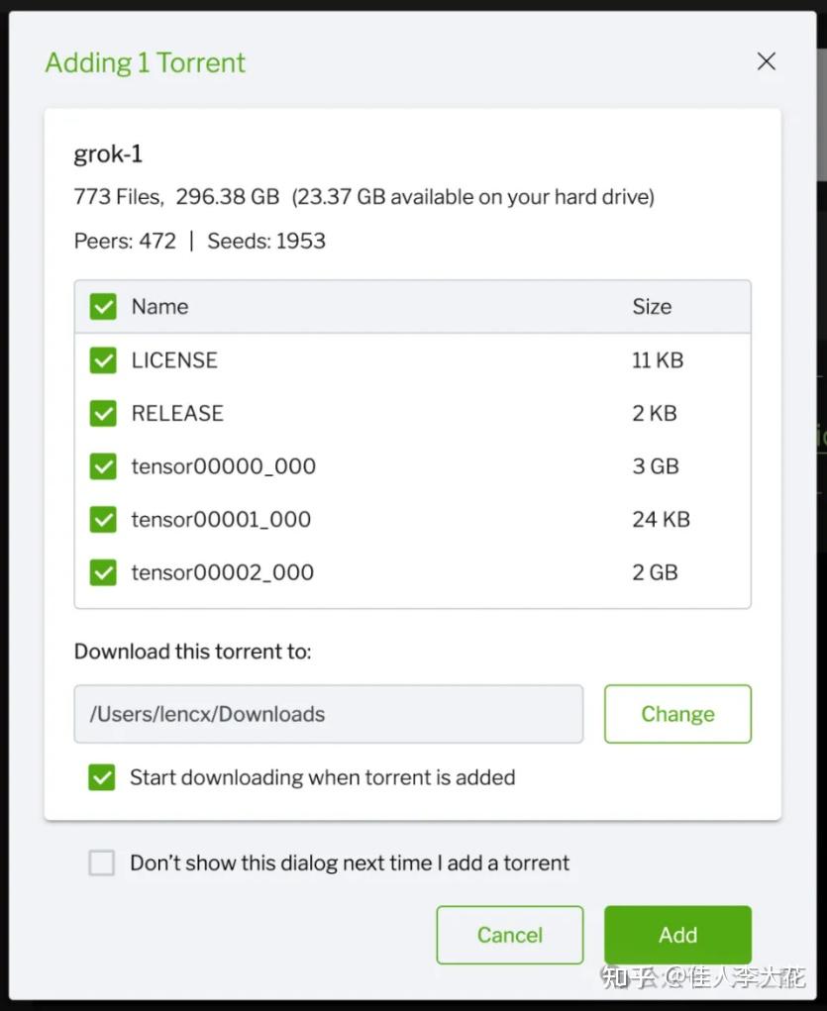Select the tensor00002_000 file name

[222, 572]
